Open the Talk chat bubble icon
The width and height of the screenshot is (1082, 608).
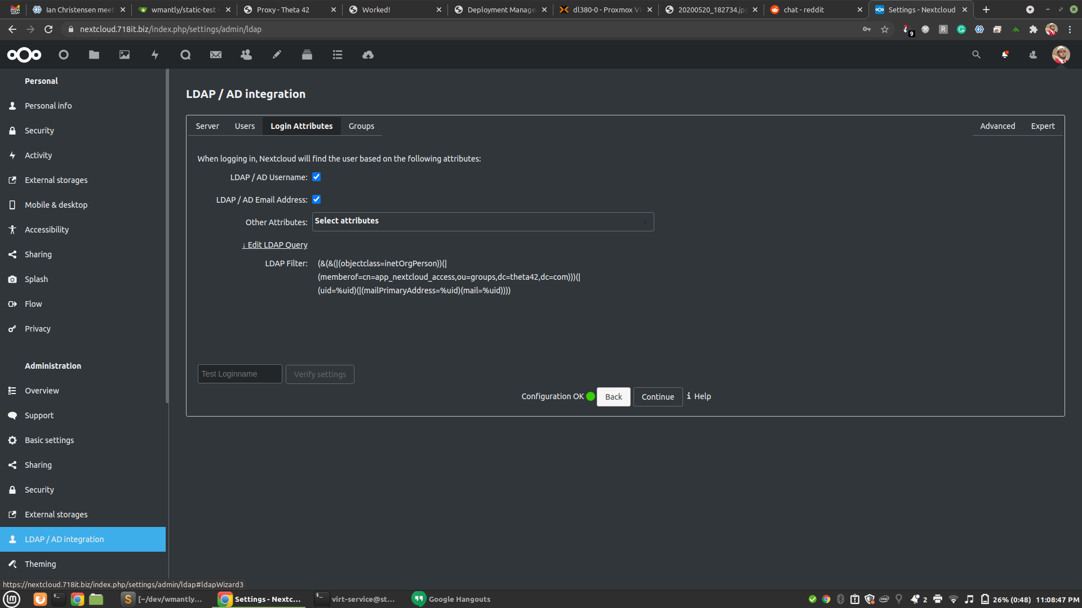[185, 55]
